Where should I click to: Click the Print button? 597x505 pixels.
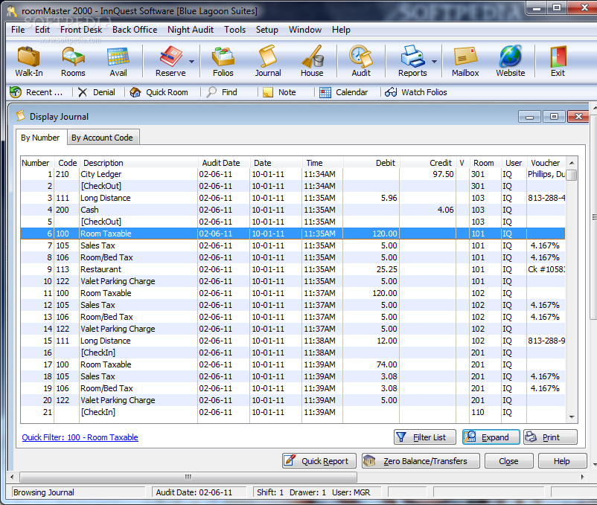click(550, 437)
